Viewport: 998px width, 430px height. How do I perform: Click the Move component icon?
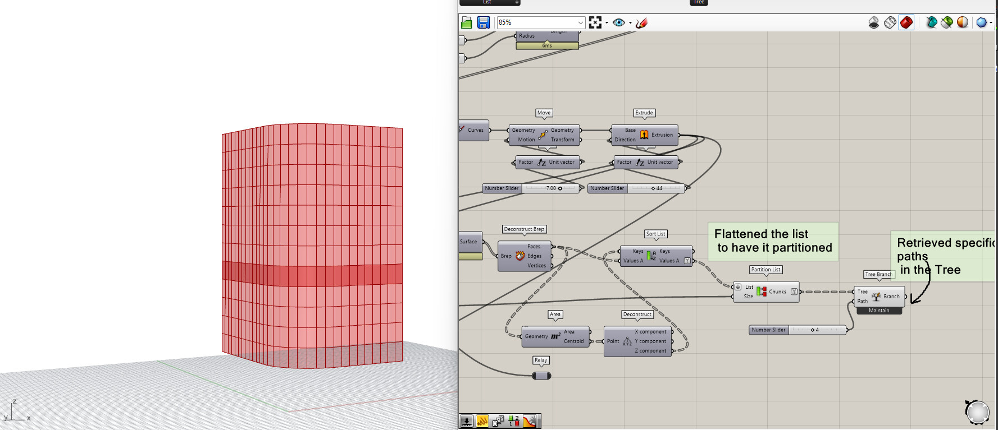tap(543, 135)
